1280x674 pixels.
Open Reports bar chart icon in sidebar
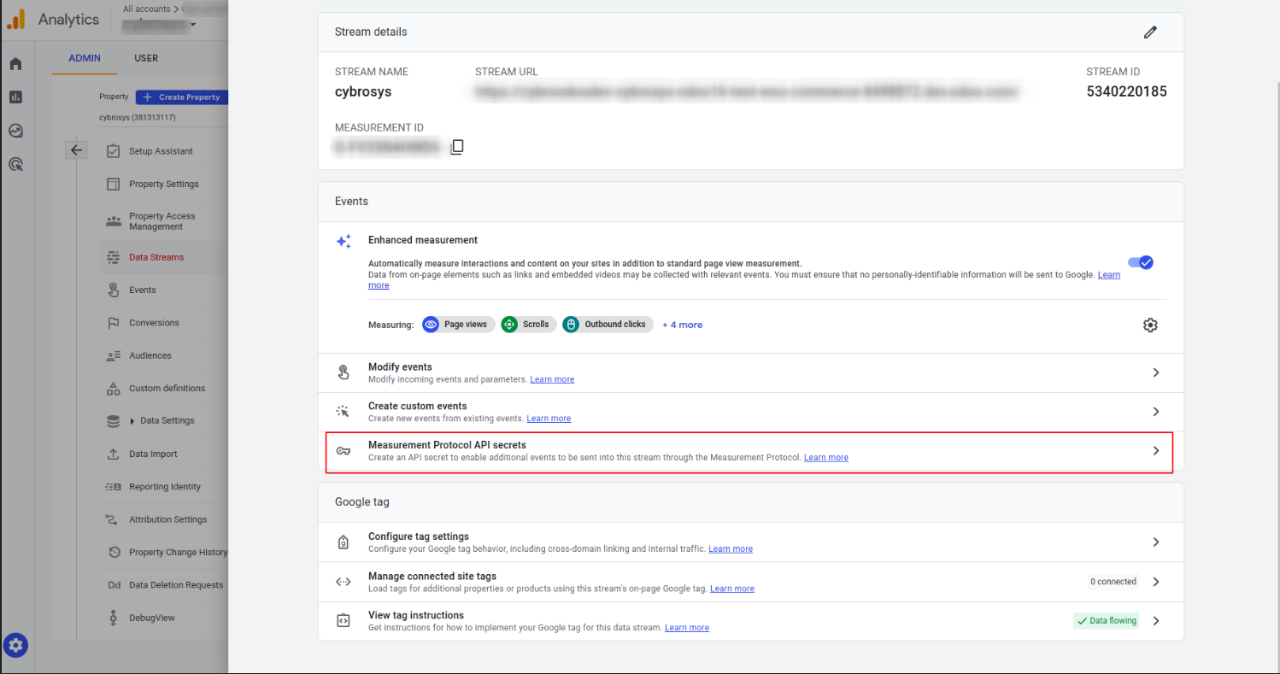pos(15,97)
